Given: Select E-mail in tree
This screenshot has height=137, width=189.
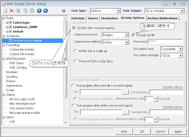Looking at the screenshot, I should click(x=10, y=90).
